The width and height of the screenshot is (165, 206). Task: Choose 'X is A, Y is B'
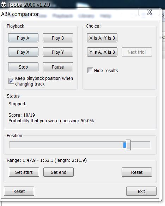(102, 38)
